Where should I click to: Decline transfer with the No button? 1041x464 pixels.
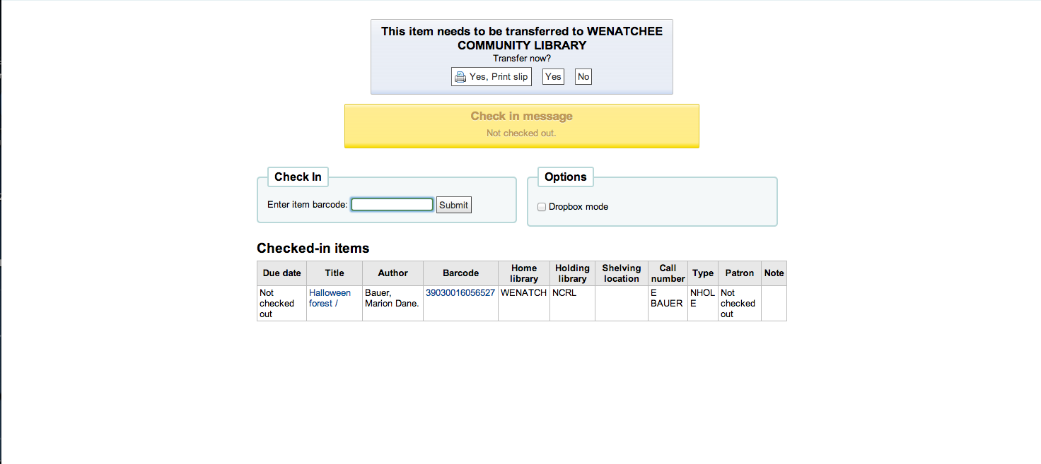tap(583, 77)
